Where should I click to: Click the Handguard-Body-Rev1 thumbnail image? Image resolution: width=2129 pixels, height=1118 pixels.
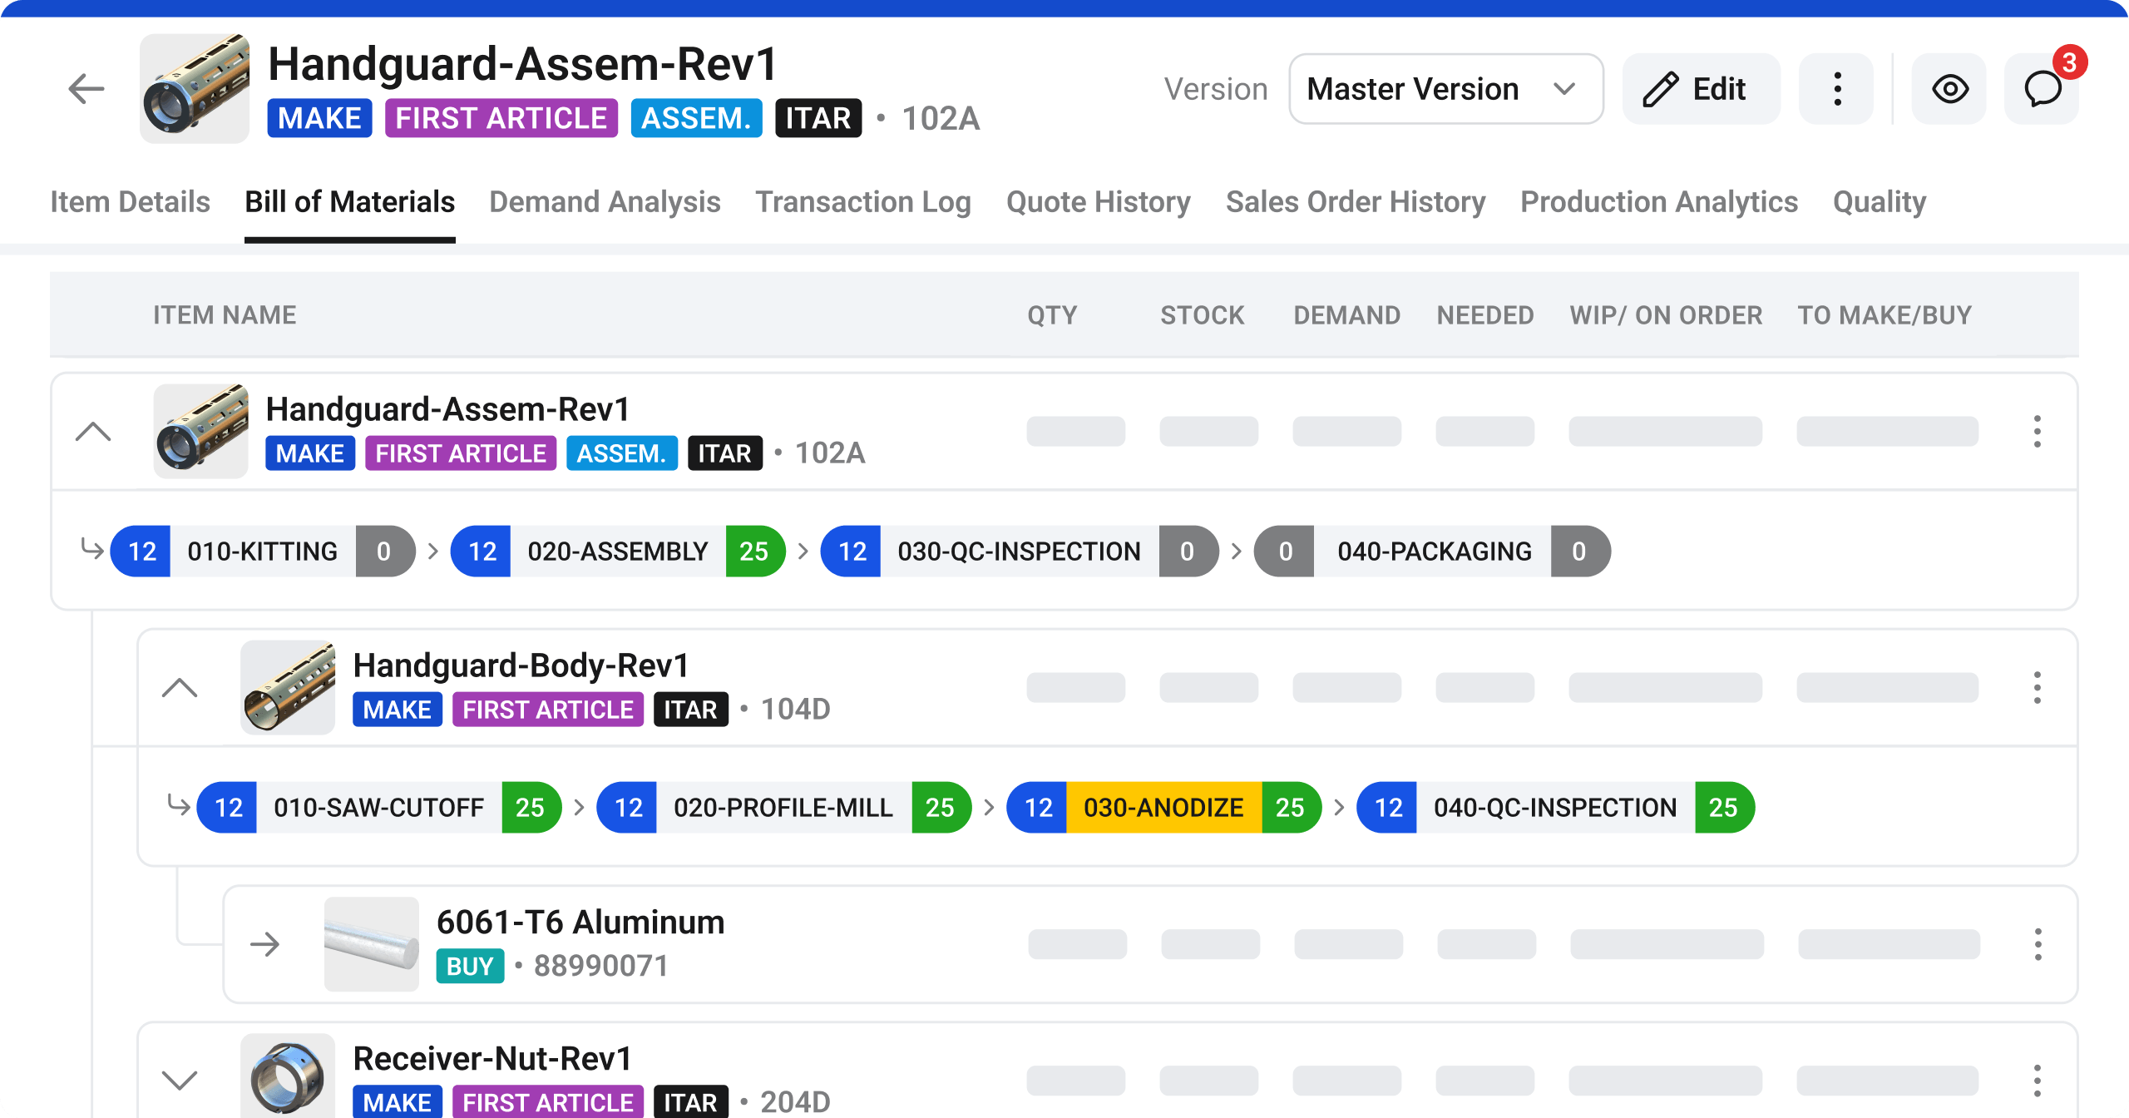pyautogui.click(x=288, y=687)
